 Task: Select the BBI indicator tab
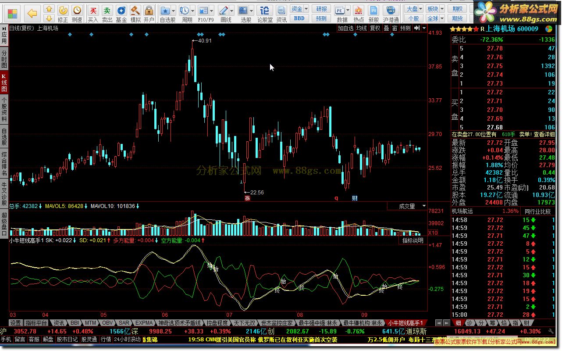[75, 322]
